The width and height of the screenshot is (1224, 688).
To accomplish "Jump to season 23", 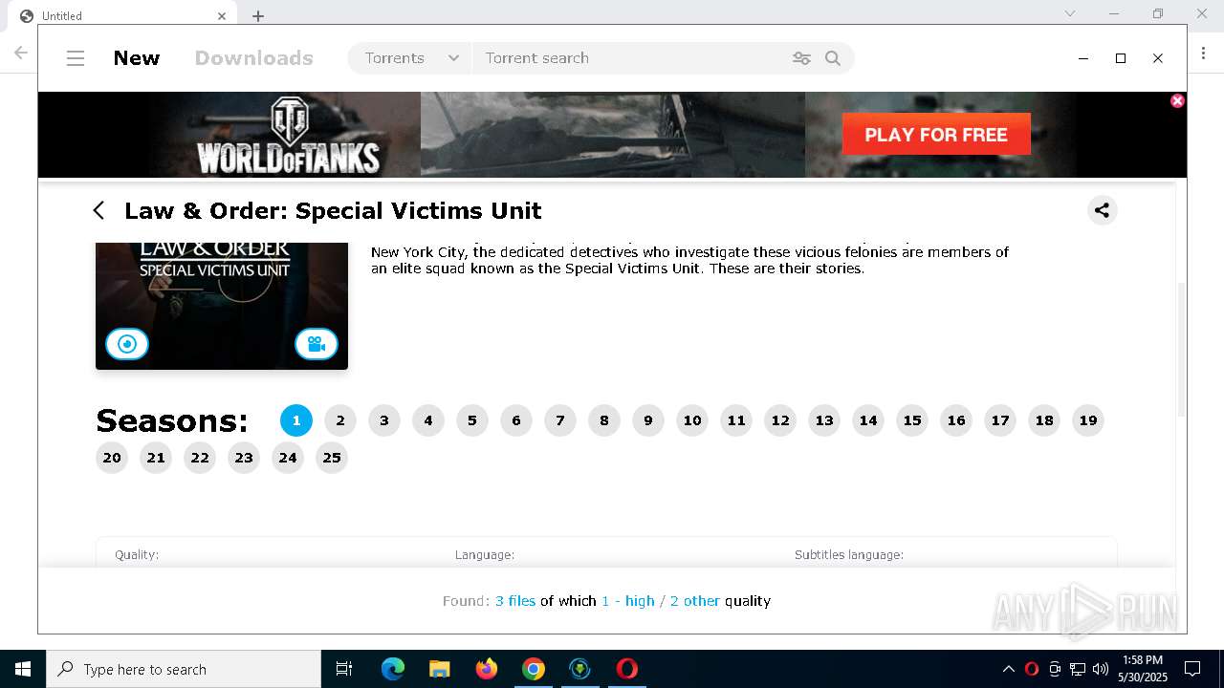I will [244, 458].
